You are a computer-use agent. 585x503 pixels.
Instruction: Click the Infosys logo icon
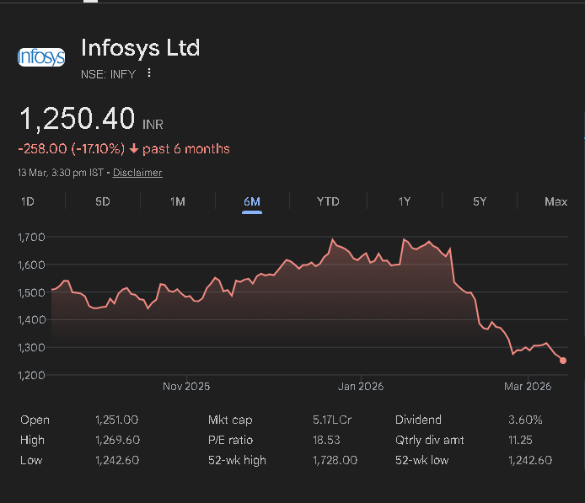(x=41, y=58)
